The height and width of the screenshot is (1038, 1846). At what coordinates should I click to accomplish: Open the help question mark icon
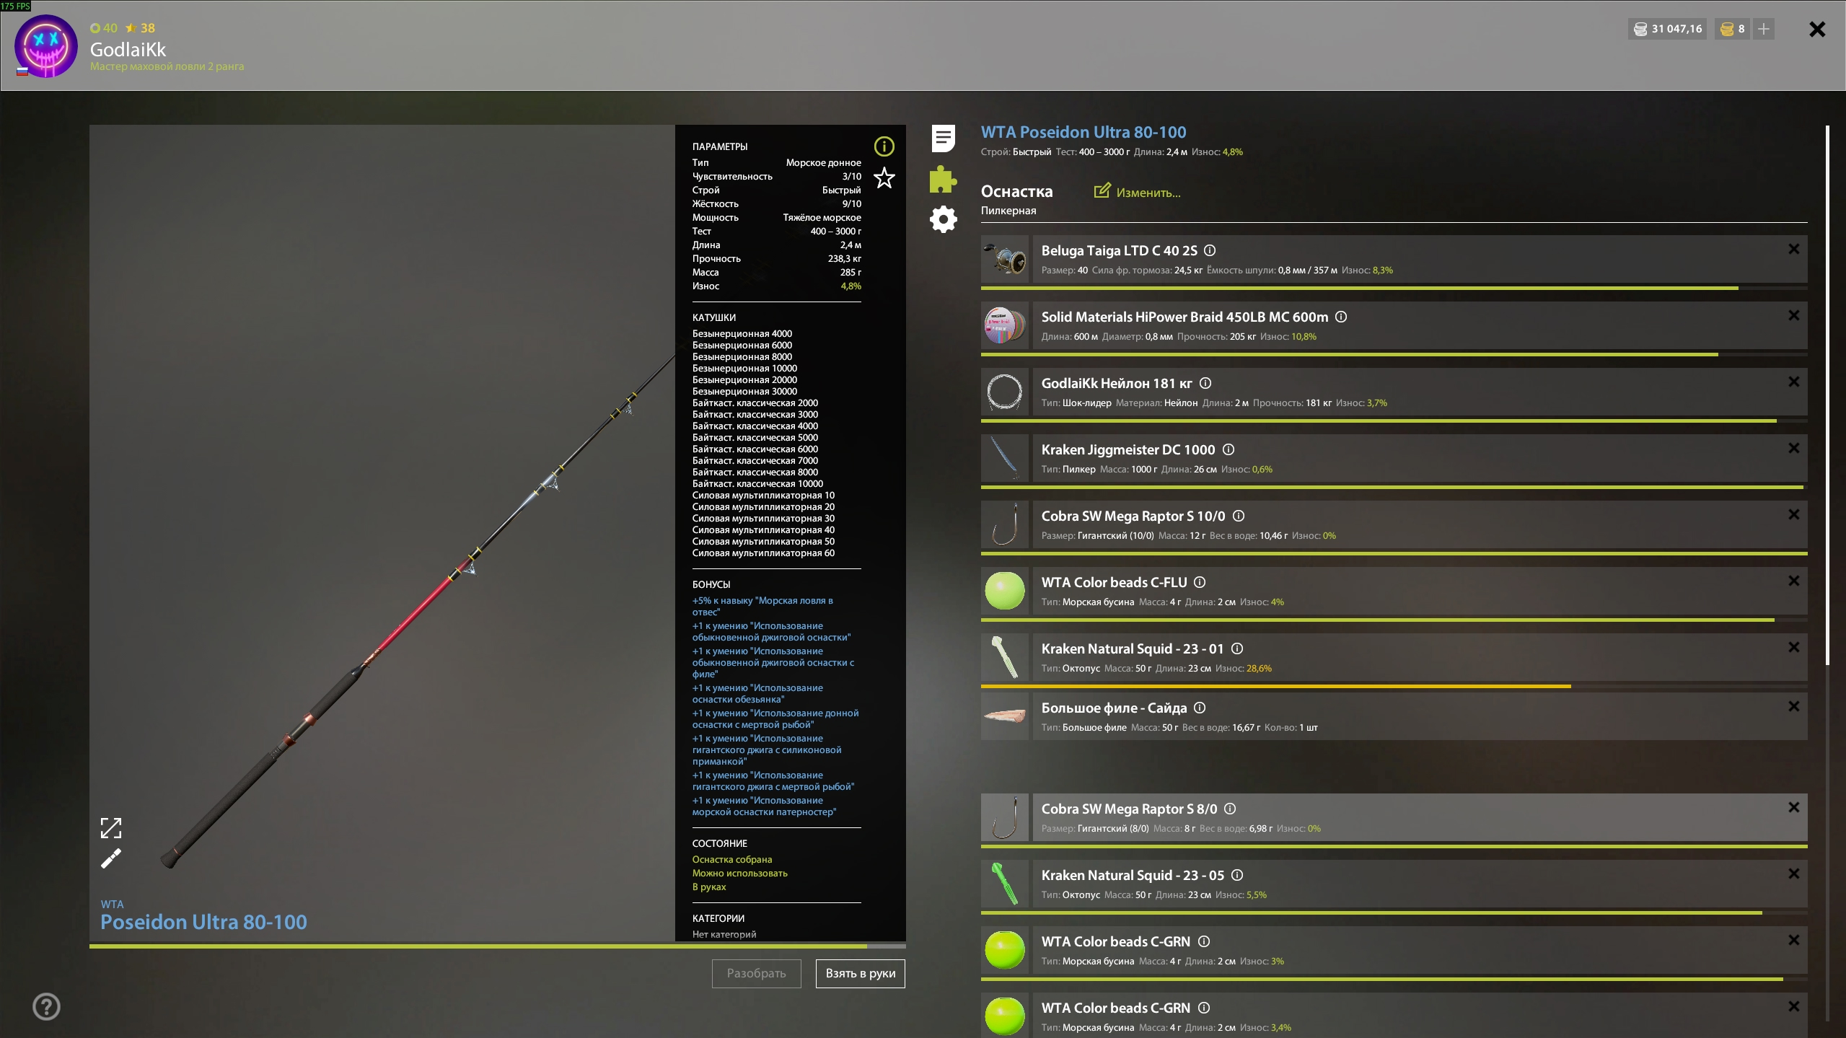click(x=46, y=1006)
